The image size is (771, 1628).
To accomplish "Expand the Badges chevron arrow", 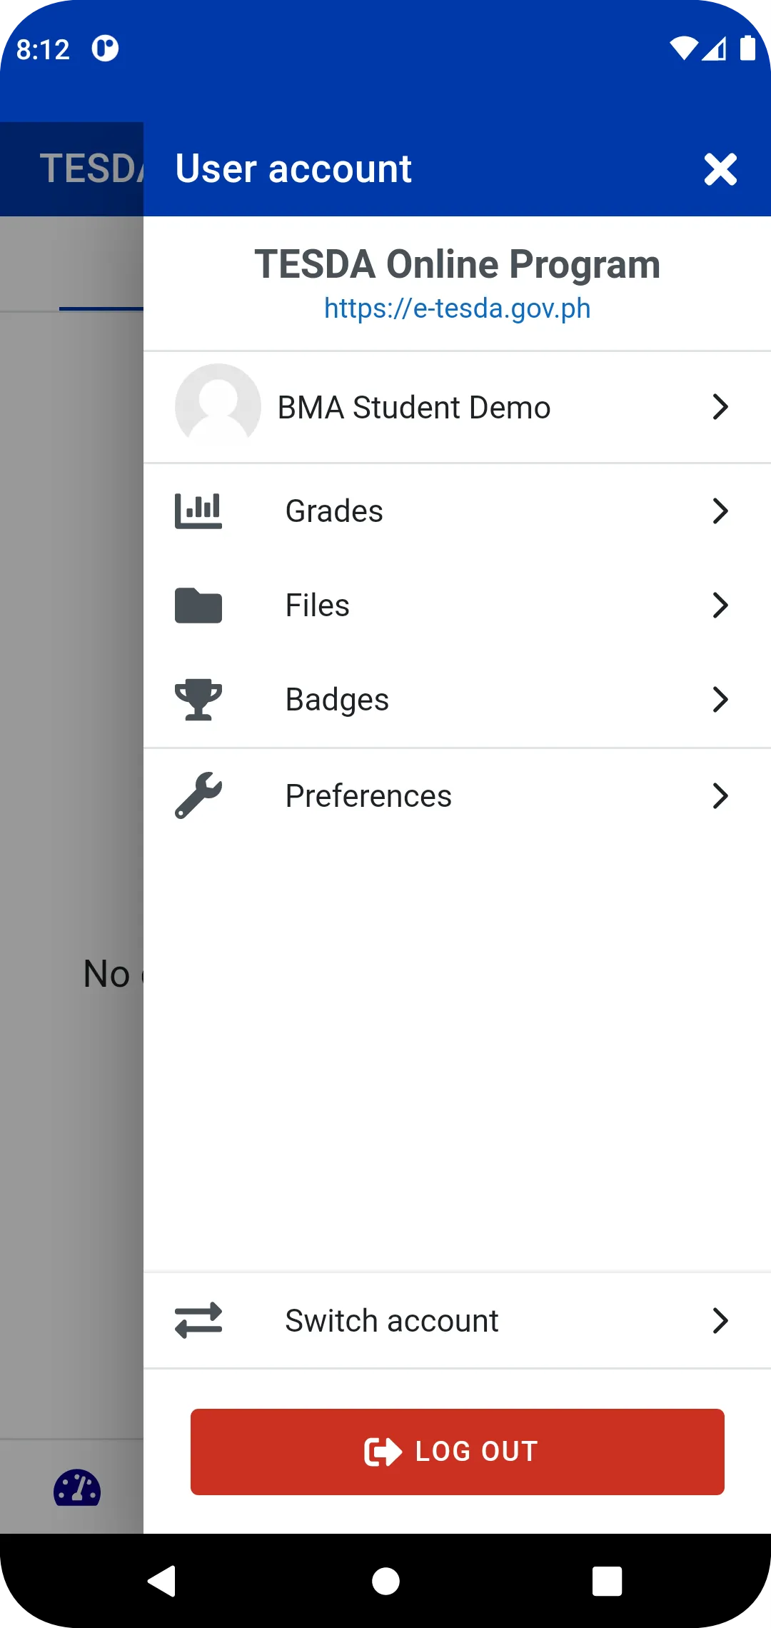I will (720, 700).
